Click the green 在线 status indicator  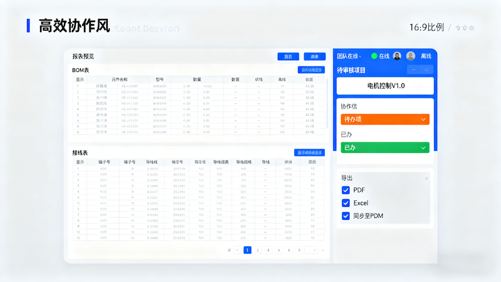tap(374, 56)
